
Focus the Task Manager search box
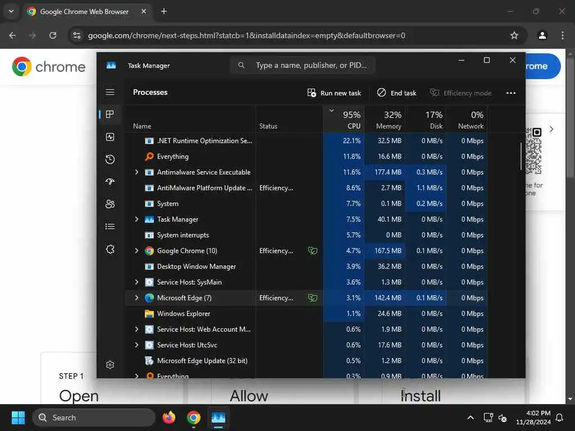click(x=303, y=65)
